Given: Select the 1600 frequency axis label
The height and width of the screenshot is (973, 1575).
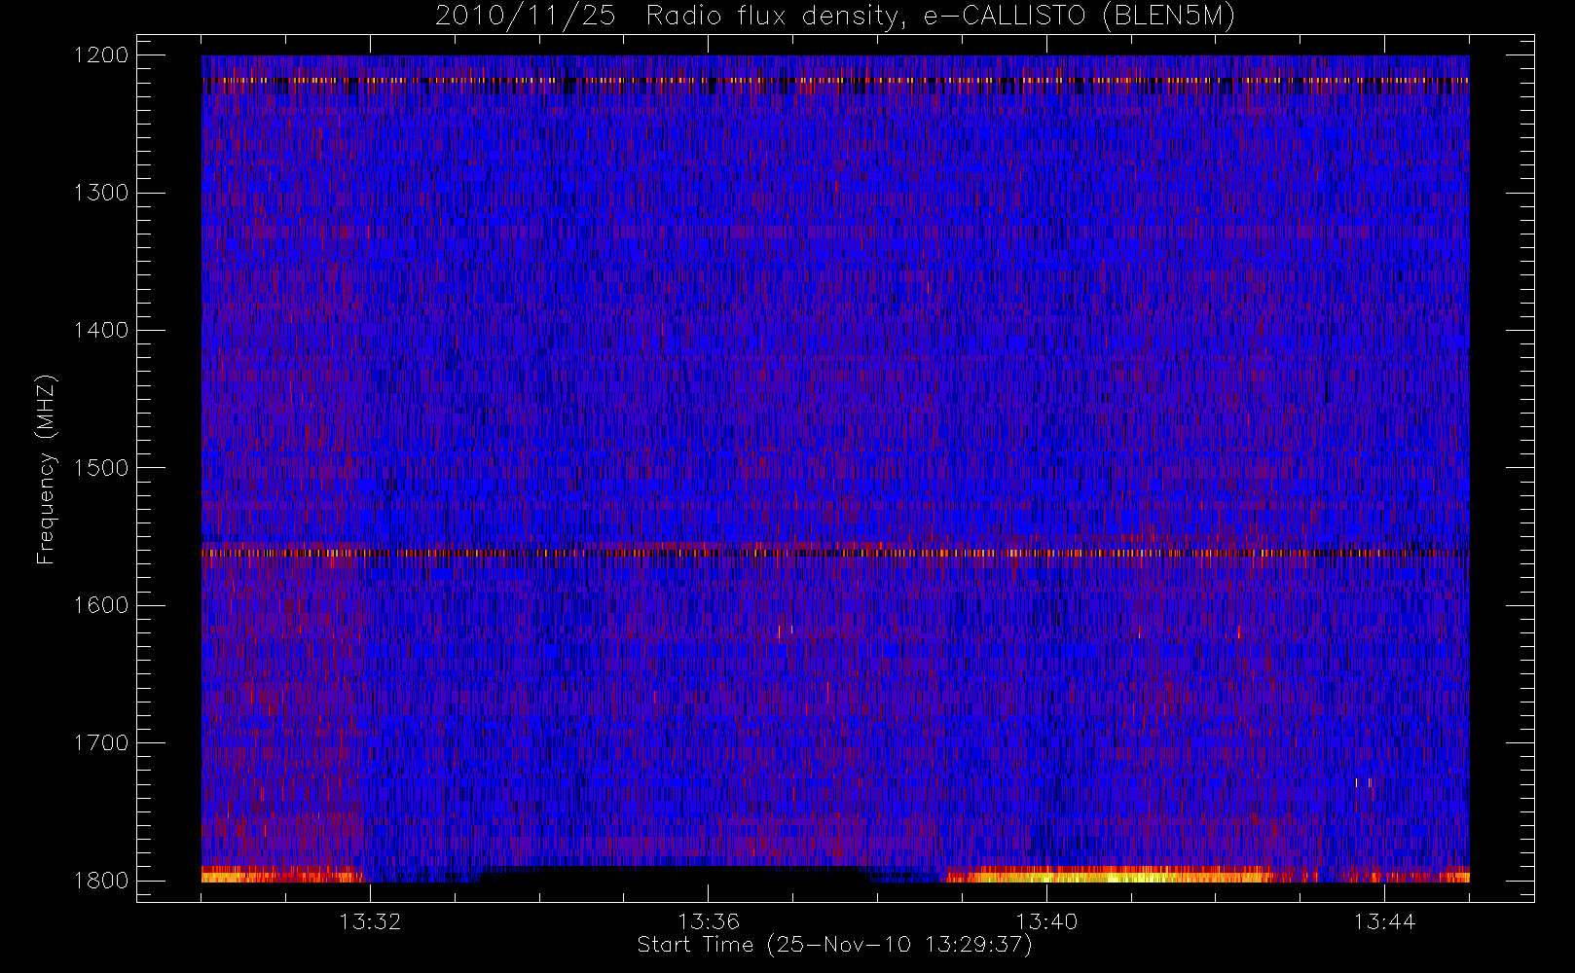Looking at the screenshot, I should 101,605.
